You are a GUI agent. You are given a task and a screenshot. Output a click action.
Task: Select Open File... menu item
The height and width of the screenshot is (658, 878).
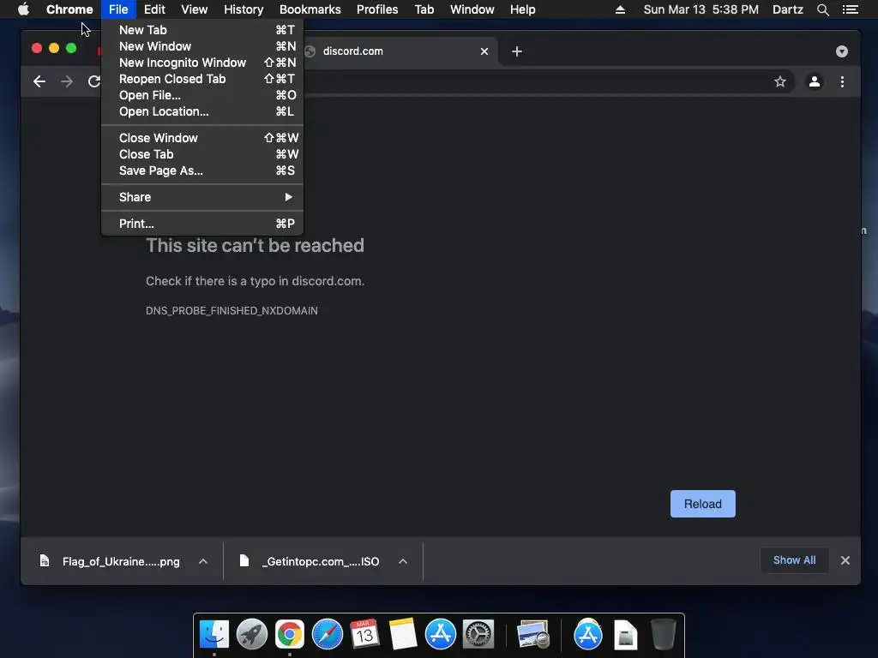click(202, 95)
